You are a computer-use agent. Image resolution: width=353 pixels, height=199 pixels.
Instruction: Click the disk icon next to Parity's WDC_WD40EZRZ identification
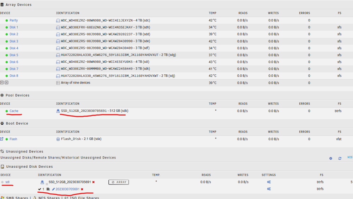coord(58,20)
